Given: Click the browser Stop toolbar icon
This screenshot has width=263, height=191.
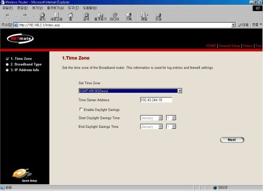Looking at the screenshot, I should click(x=42, y=17).
